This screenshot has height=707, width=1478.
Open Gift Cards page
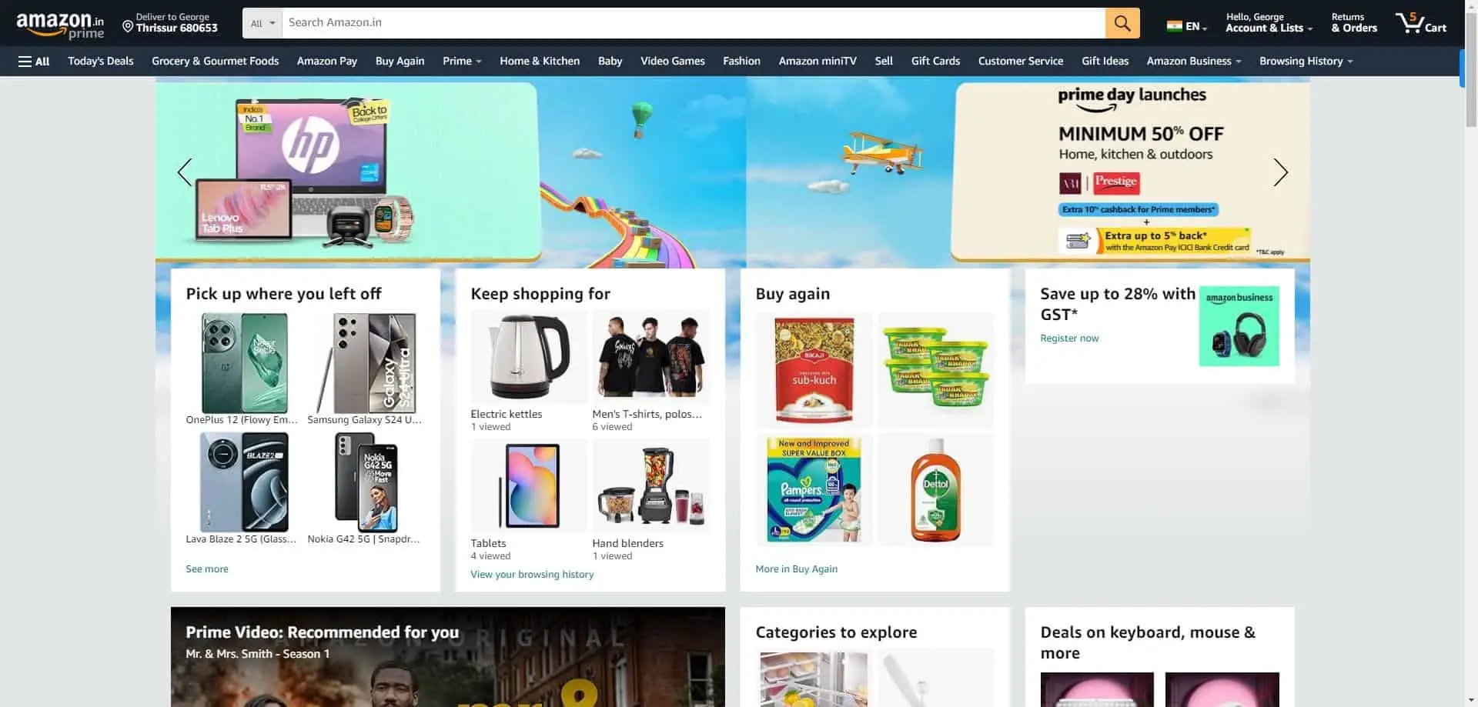point(935,62)
